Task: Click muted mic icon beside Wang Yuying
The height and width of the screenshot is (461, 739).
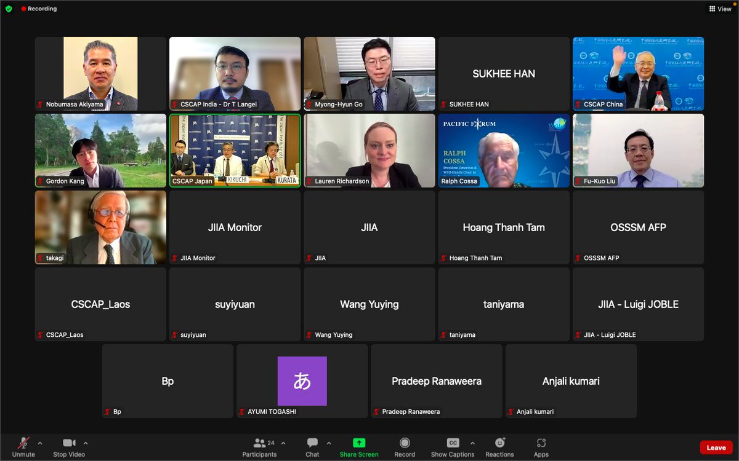Action: (309, 335)
